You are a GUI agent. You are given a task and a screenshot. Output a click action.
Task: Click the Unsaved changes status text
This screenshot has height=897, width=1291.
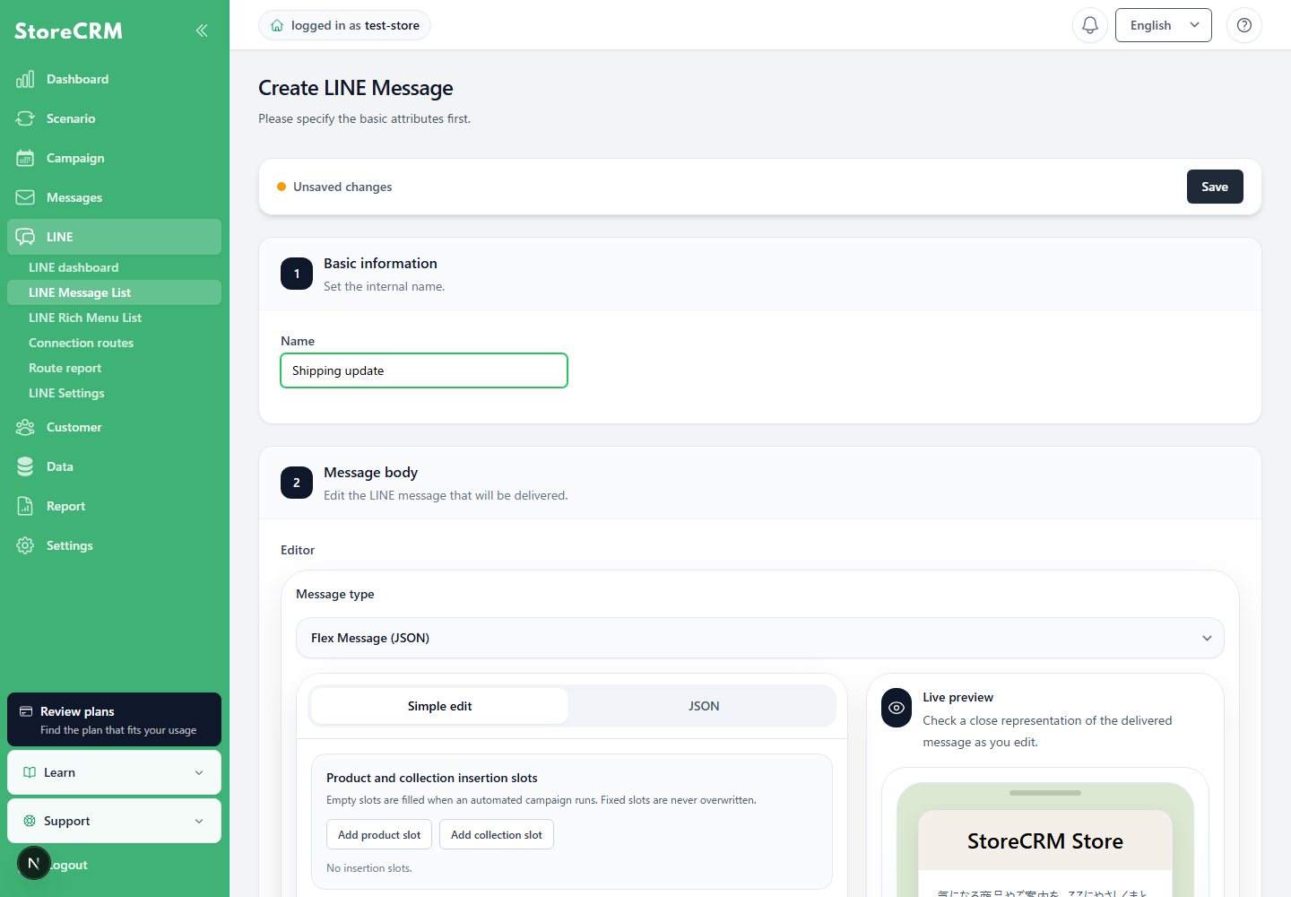coord(342,187)
